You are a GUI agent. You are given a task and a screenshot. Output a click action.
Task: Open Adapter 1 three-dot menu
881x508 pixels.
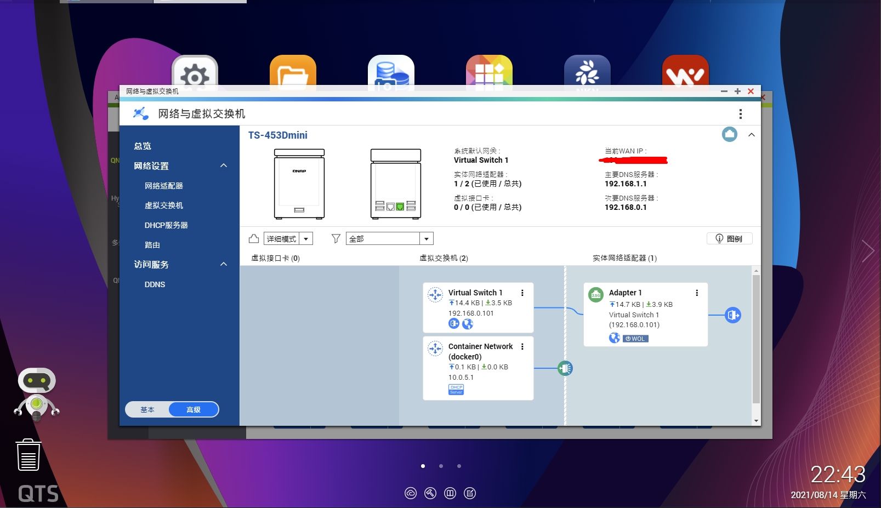(x=697, y=293)
